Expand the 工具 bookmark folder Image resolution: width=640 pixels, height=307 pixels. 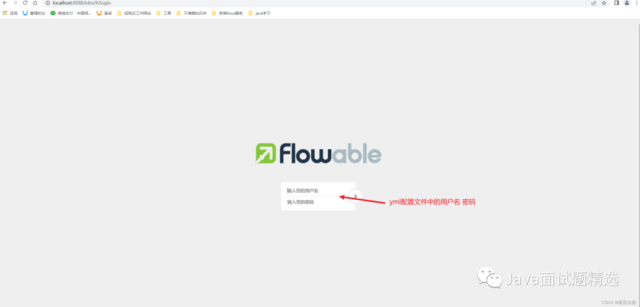pos(164,13)
